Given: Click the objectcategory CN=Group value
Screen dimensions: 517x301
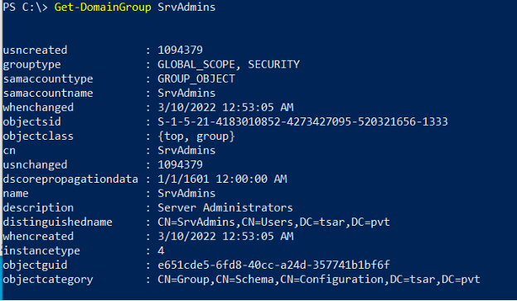Looking at the screenshot, I should pyautogui.click(x=319, y=279).
